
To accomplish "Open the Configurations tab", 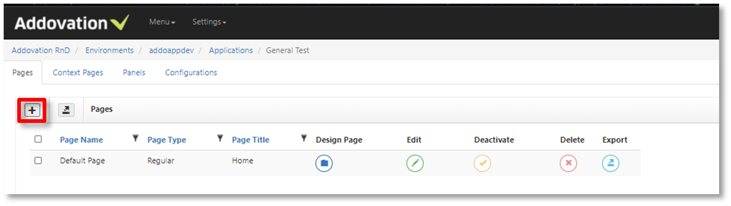I will 191,72.
